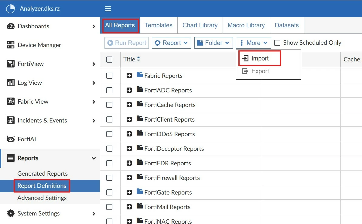
Task: Switch to the All Reports tab
Action: coord(120,25)
